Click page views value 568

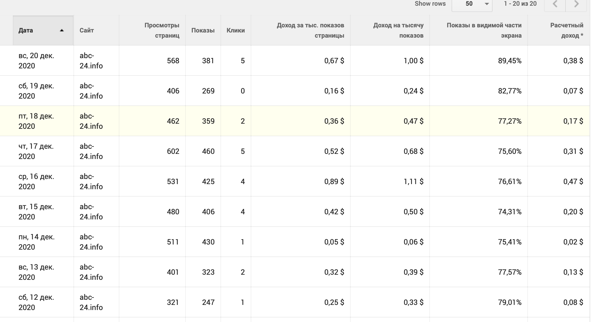(x=173, y=61)
